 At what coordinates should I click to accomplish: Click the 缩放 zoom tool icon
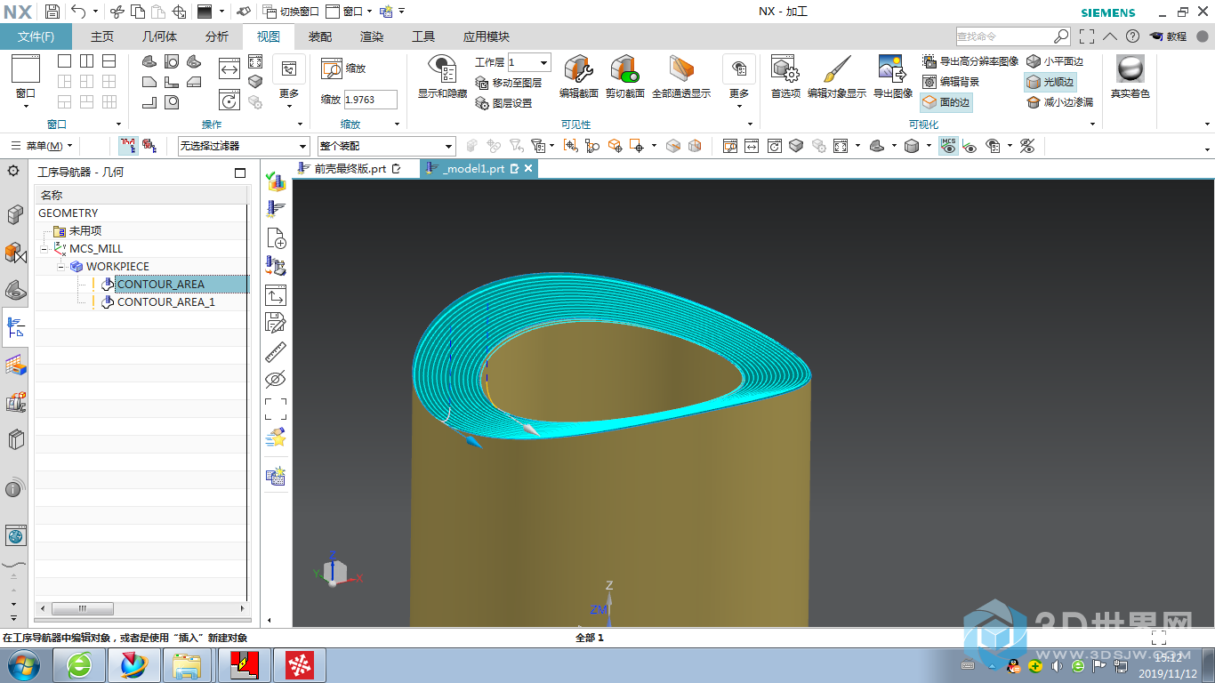[x=332, y=68]
